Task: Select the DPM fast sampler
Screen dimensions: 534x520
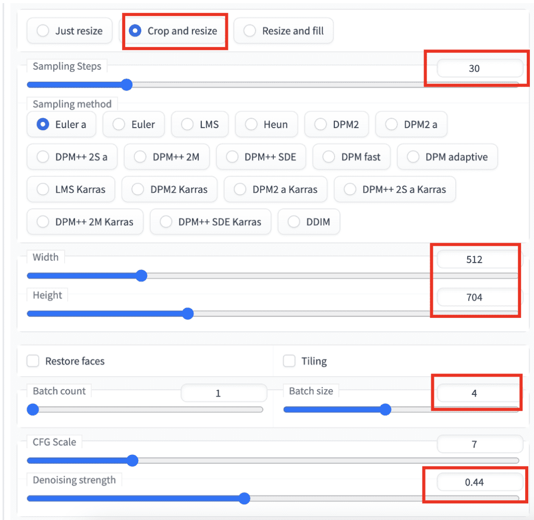Action: pos(351,156)
